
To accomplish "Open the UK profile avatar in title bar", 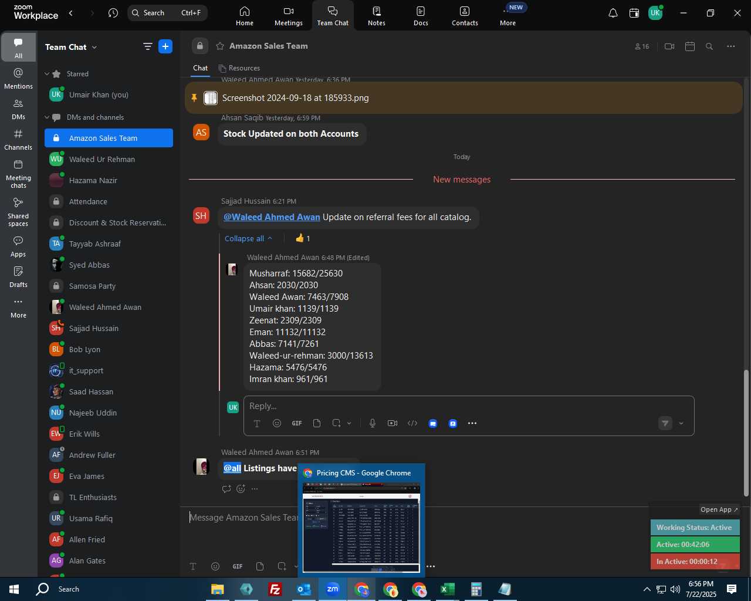I will [655, 13].
